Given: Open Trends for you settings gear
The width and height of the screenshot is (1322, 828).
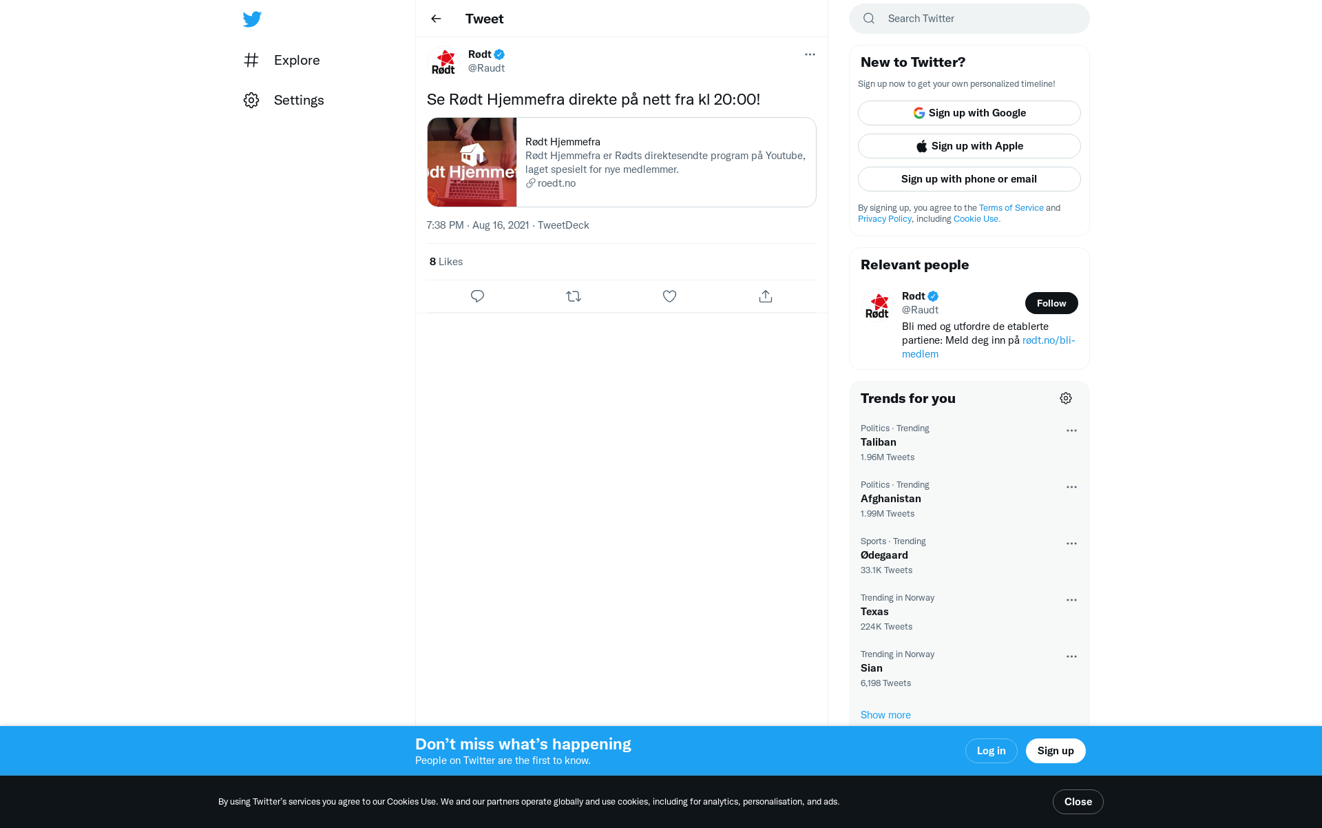Looking at the screenshot, I should pyautogui.click(x=1066, y=398).
